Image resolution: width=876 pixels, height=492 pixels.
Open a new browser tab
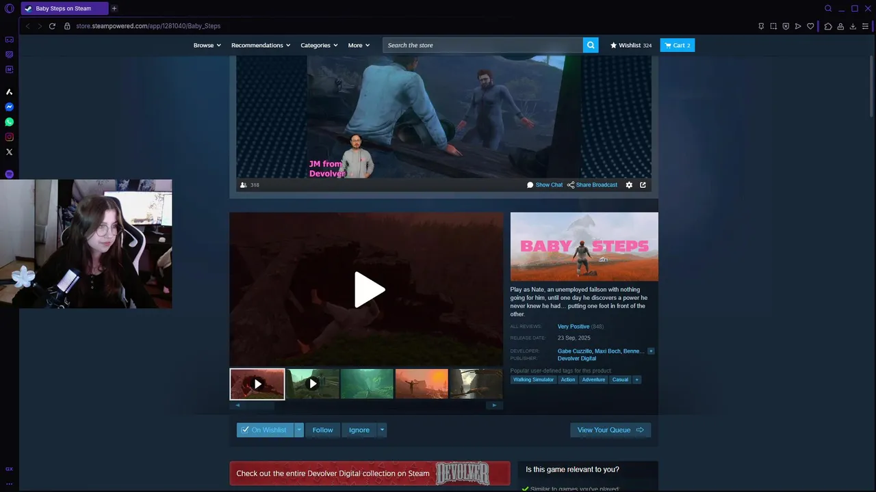coord(114,8)
